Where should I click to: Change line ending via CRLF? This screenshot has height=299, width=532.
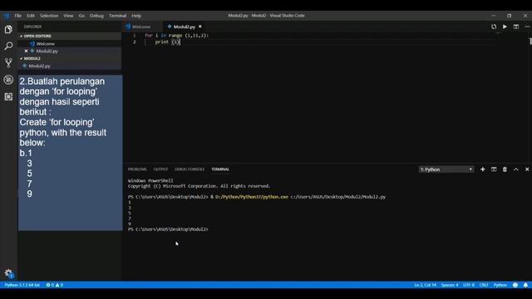point(484,285)
